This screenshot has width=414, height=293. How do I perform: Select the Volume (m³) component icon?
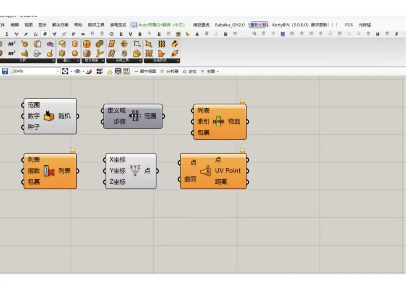[x=12, y=44]
